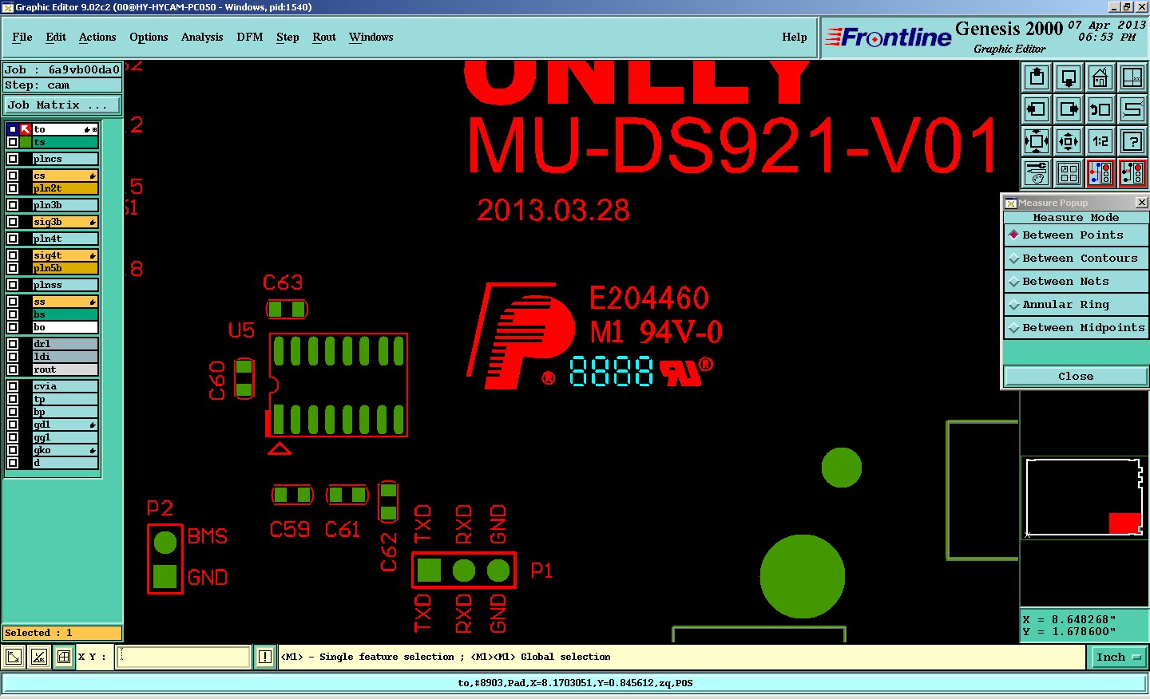
Task: Click the zoom out arrows icon
Action: (x=1069, y=141)
